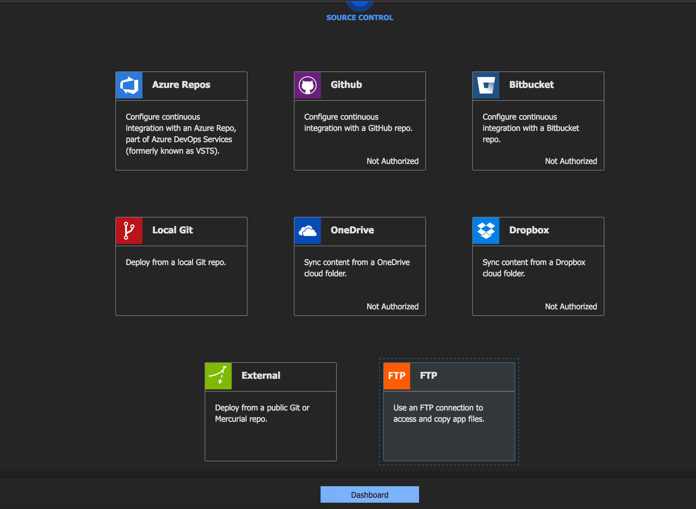
Task: Click 'Deploy from a public Git or Mercurial repo.'
Action: pos(262,413)
